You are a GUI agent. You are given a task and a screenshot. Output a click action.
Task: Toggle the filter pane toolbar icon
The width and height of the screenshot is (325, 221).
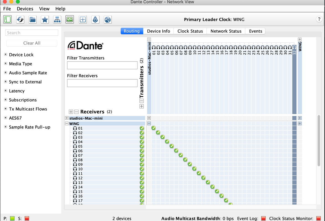7,20
